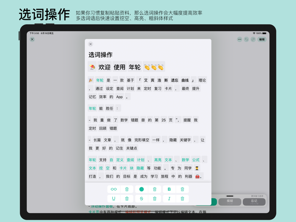Viewport: 296px width, 222px height.
Task: Select the word token 目标
Action: click(x=127, y=176)
